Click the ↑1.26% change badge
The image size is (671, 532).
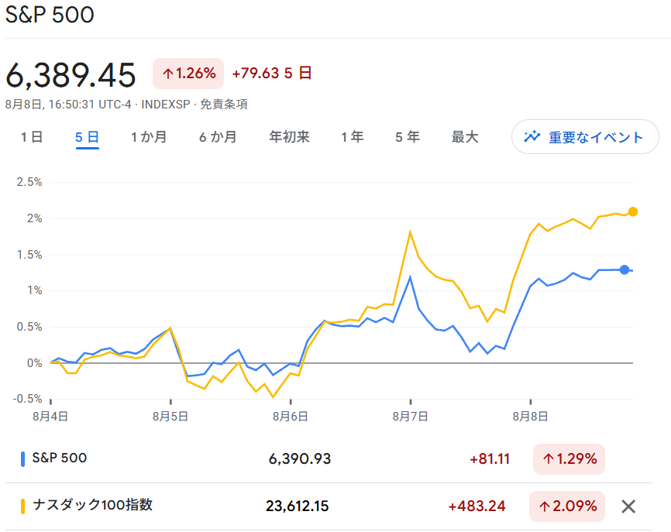[188, 74]
